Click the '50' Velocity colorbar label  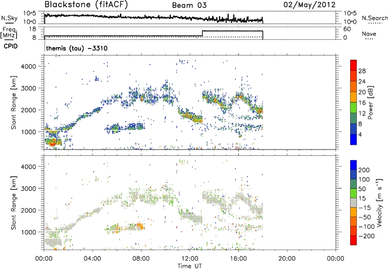pyautogui.click(x=362, y=189)
